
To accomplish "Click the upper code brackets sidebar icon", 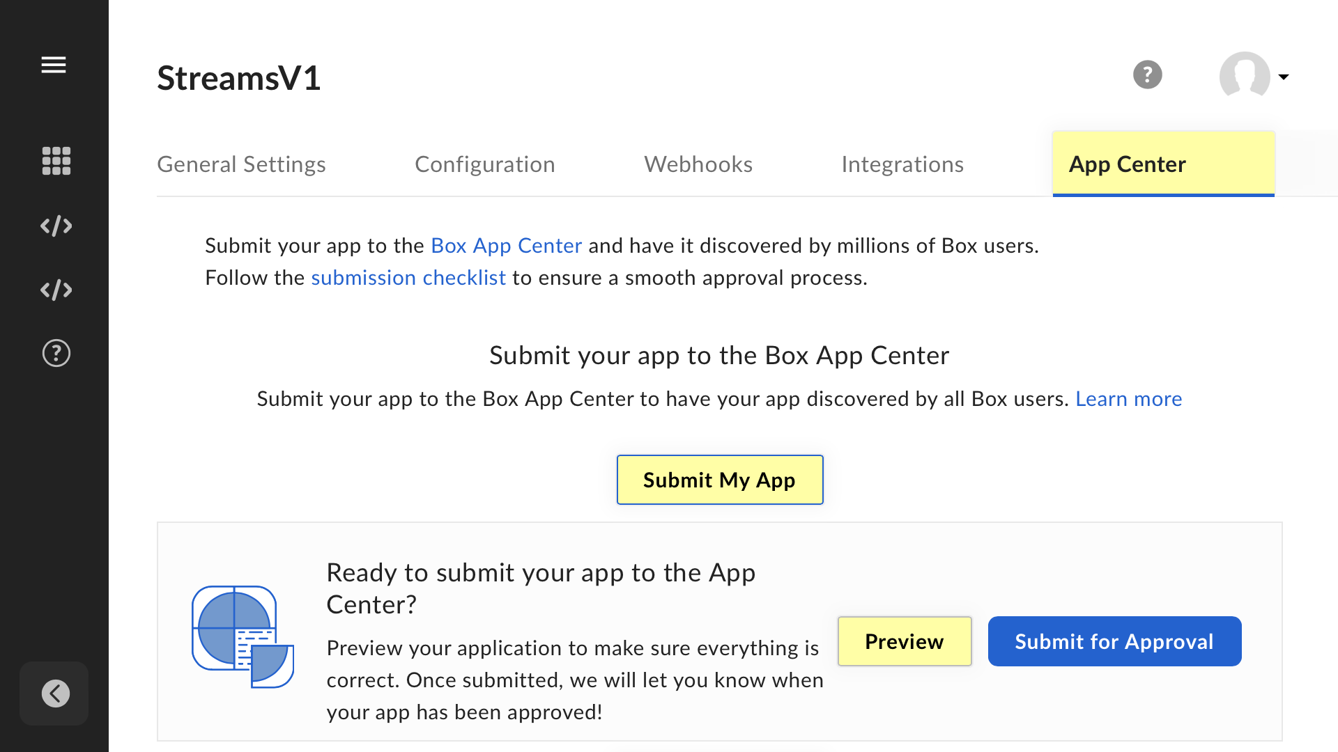I will [x=56, y=226].
